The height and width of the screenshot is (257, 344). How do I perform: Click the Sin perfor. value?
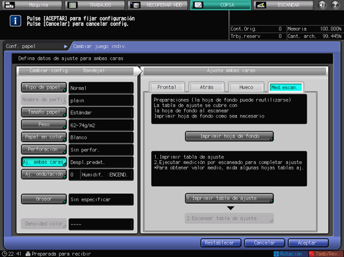(x=101, y=150)
